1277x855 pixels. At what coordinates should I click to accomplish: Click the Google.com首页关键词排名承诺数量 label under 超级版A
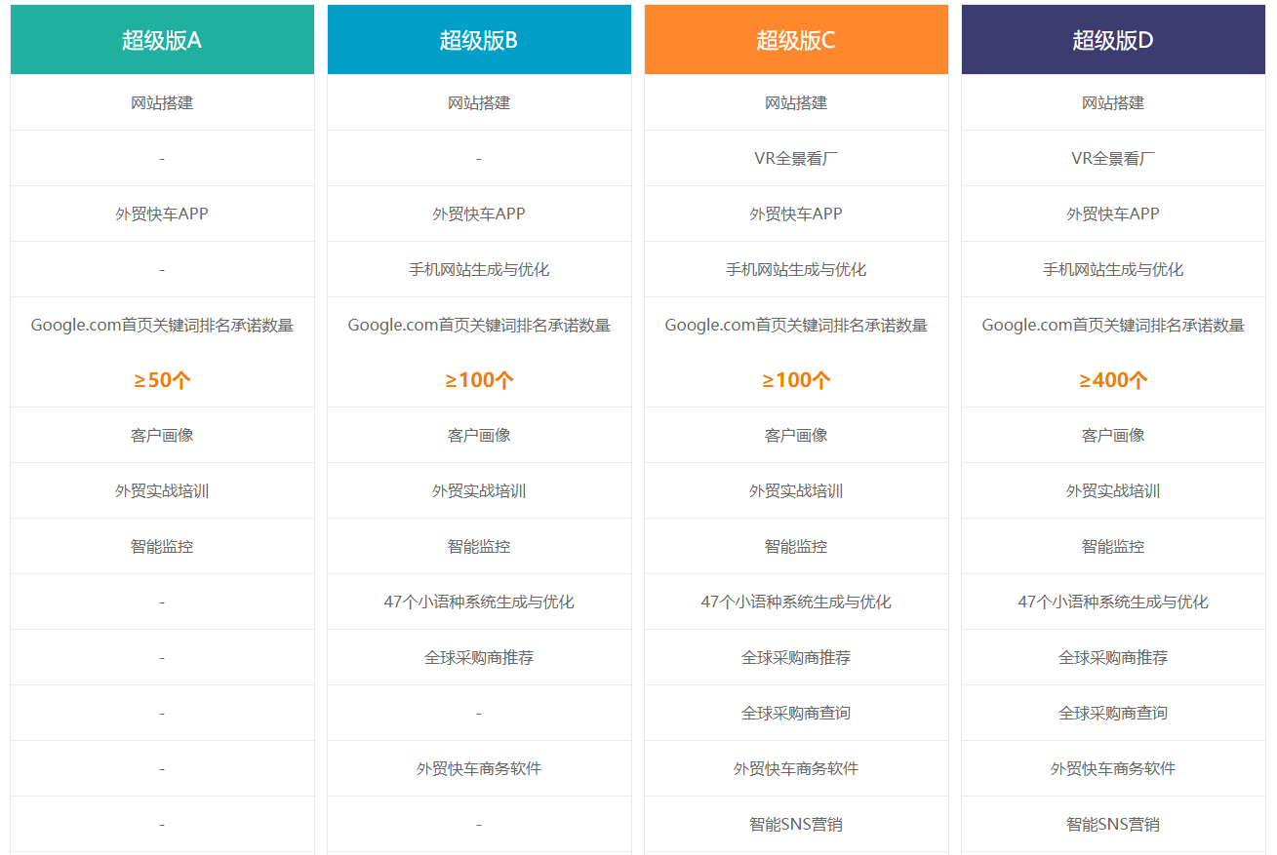click(162, 325)
